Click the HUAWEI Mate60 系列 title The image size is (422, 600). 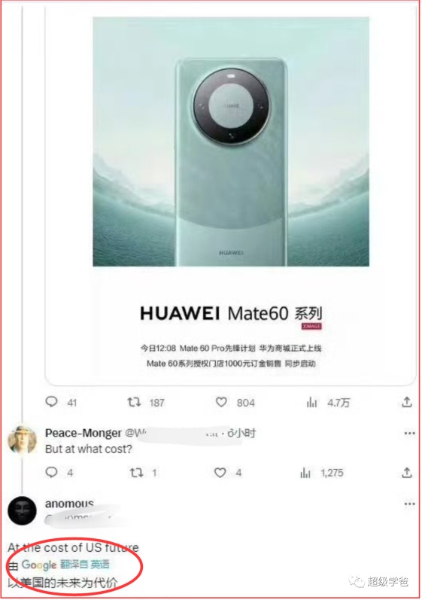(x=231, y=313)
